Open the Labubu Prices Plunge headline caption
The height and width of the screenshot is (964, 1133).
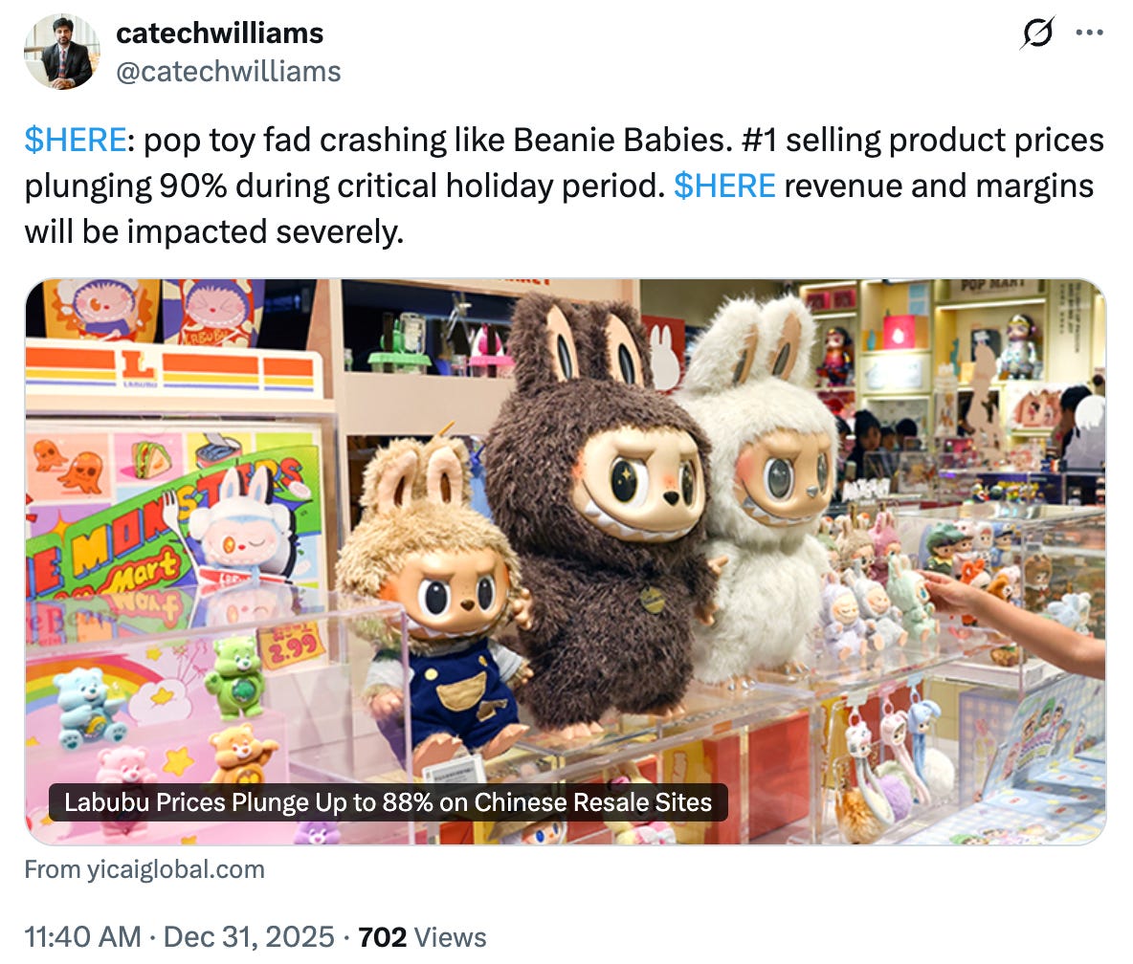click(x=388, y=802)
